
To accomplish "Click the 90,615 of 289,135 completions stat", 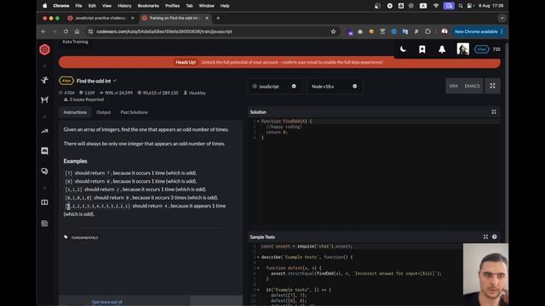I will [158, 93].
